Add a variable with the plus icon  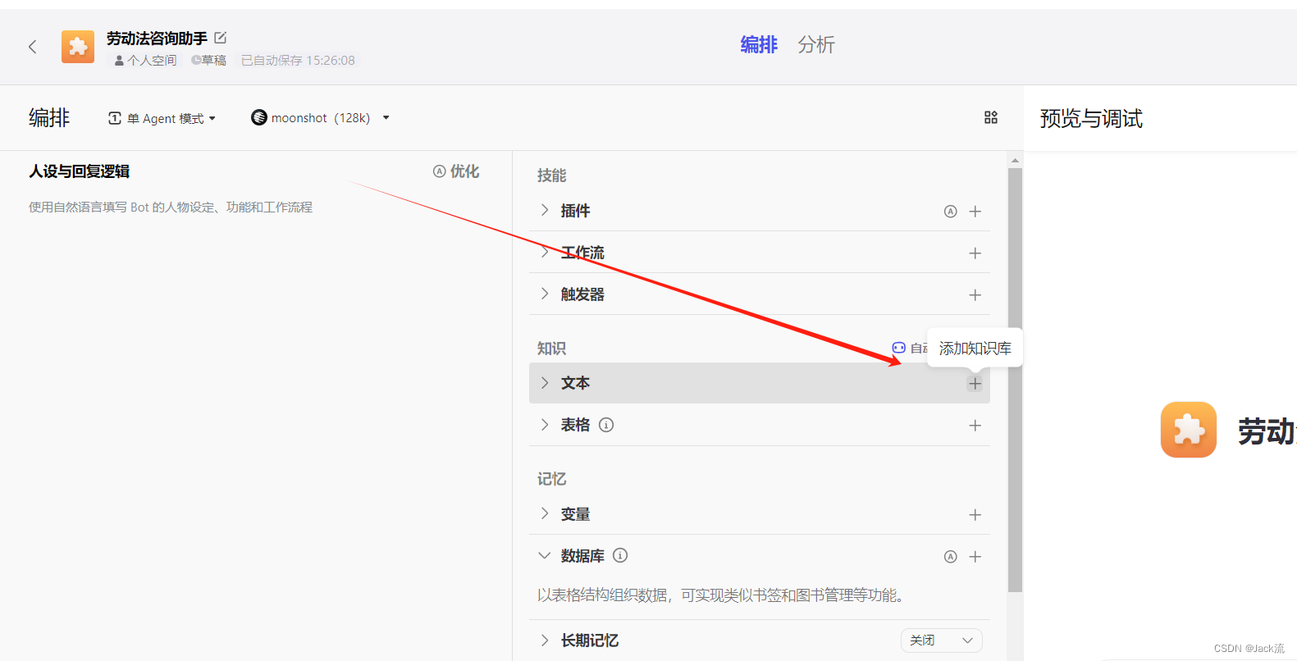975,515
